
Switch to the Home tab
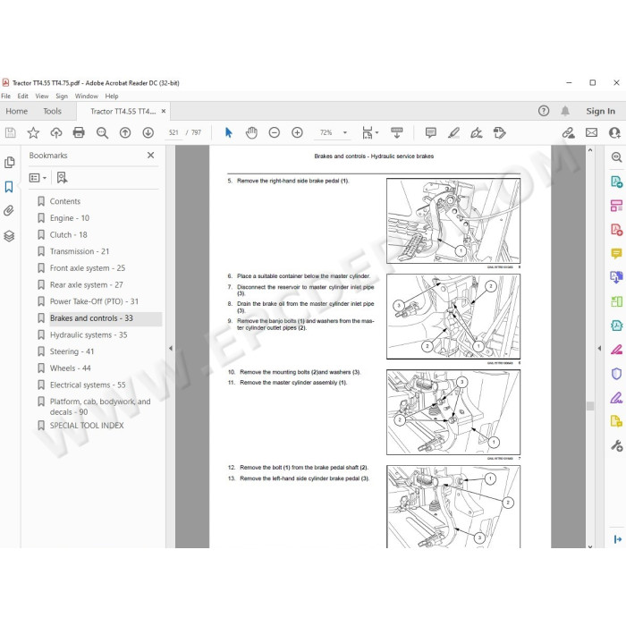pos(17,112)
